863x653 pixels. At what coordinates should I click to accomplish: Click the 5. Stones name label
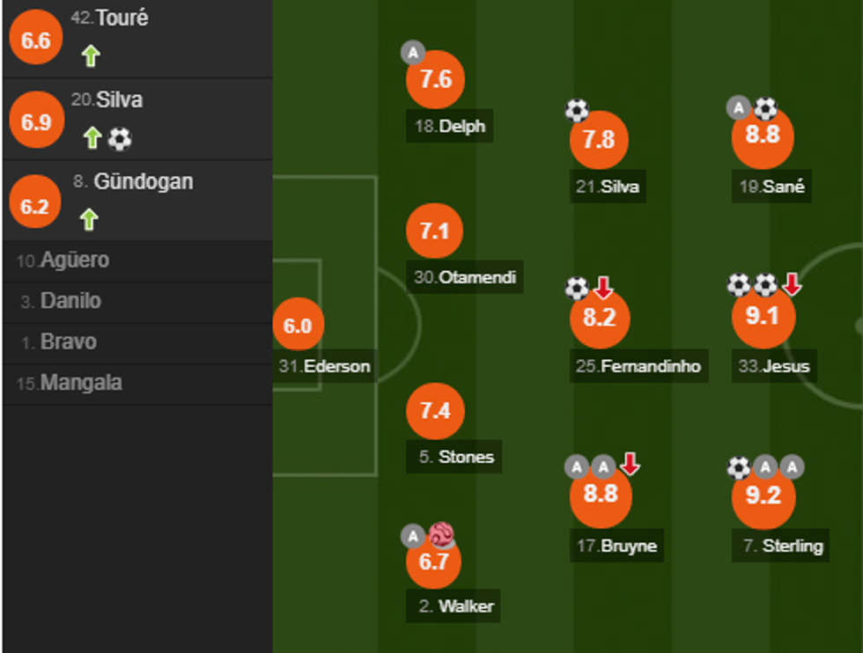(456, 457)
